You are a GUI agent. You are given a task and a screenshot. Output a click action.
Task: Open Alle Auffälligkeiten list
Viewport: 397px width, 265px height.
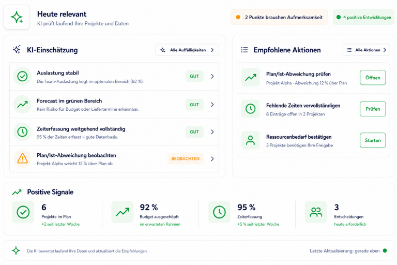click(187, 50)
